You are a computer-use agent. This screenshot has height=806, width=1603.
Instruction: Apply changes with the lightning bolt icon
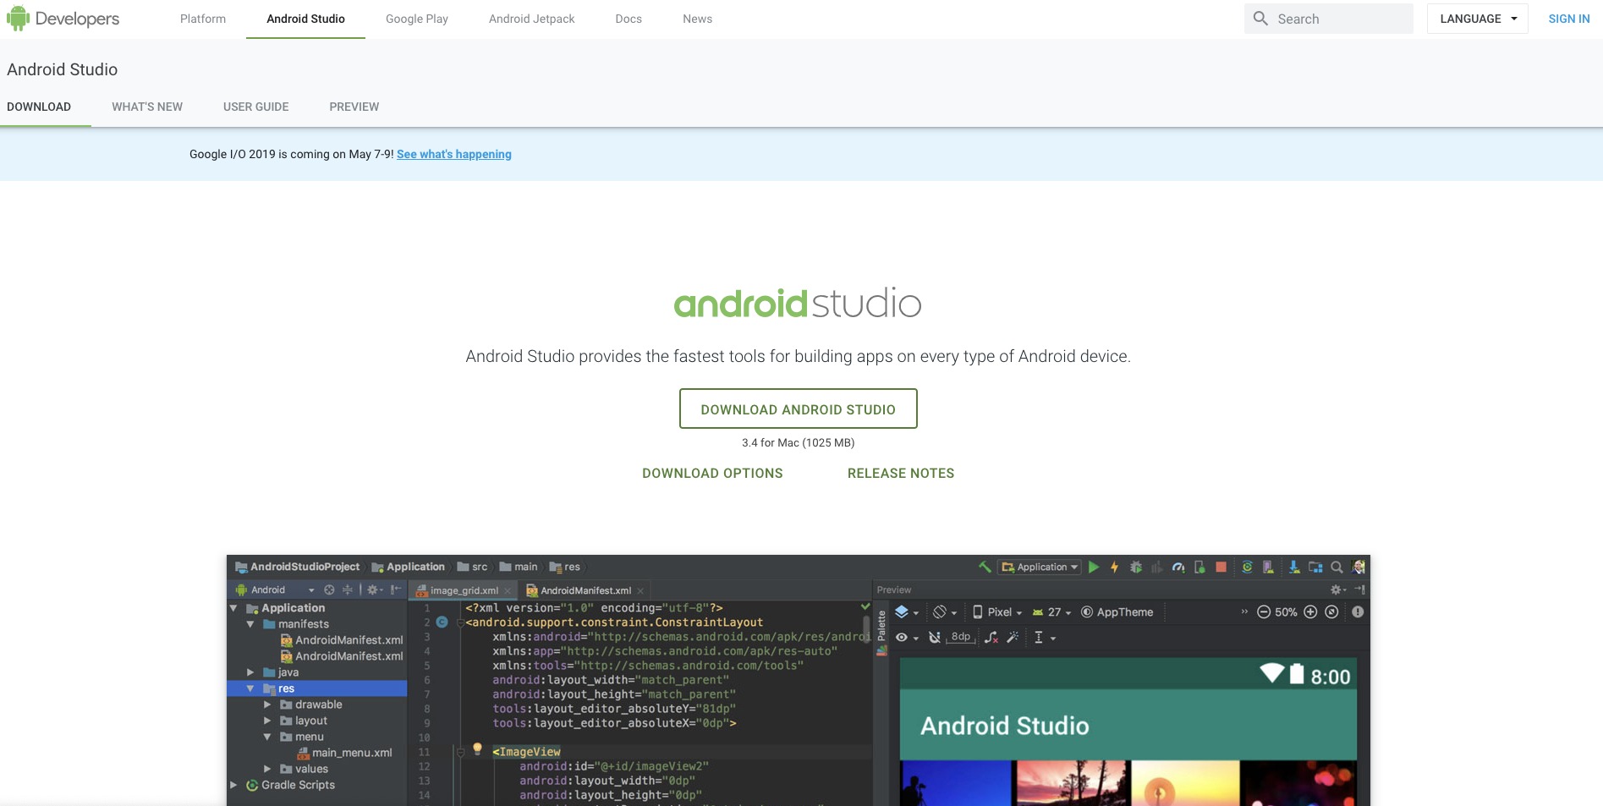[1115, 567]
